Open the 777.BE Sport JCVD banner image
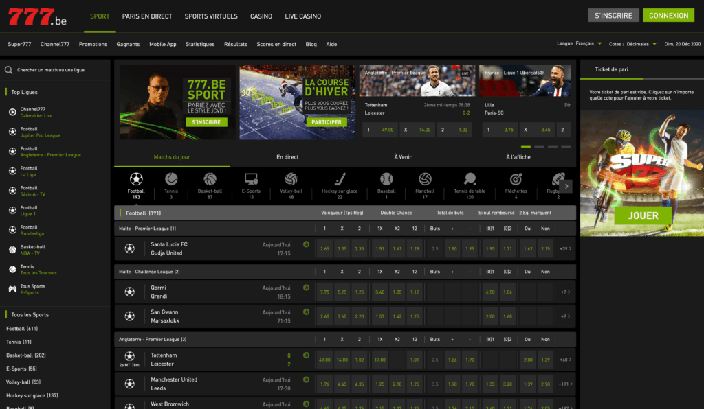 (x=177, y=102)
